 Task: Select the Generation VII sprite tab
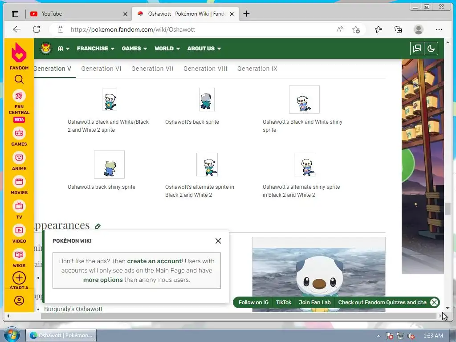tap(152, 69)
